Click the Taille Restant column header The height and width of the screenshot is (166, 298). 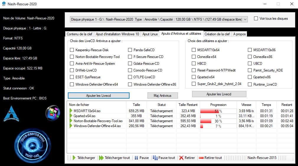pyautogui.click(x=188, y=104)
